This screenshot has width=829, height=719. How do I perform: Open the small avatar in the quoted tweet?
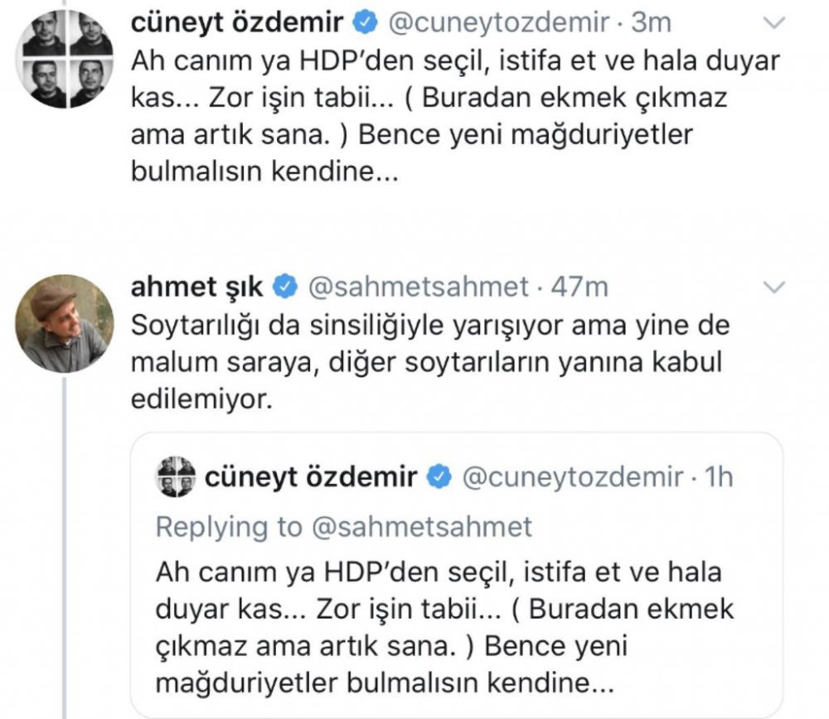click(x=175, y=477)
